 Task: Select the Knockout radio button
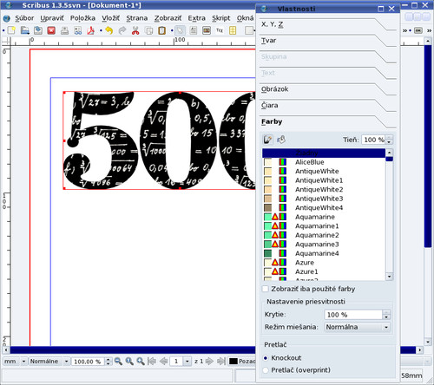pos(266,358)
